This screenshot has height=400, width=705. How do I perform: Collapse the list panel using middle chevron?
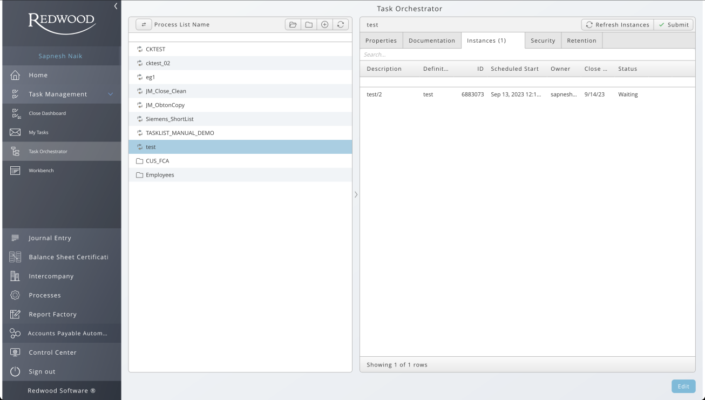pos(356,194)
